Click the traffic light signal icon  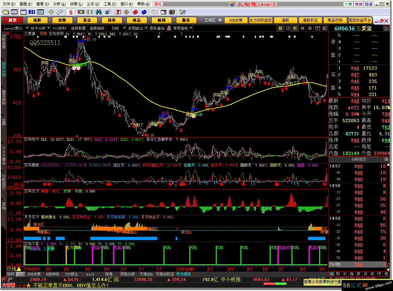pyautogui.click(x=81, y=12)
